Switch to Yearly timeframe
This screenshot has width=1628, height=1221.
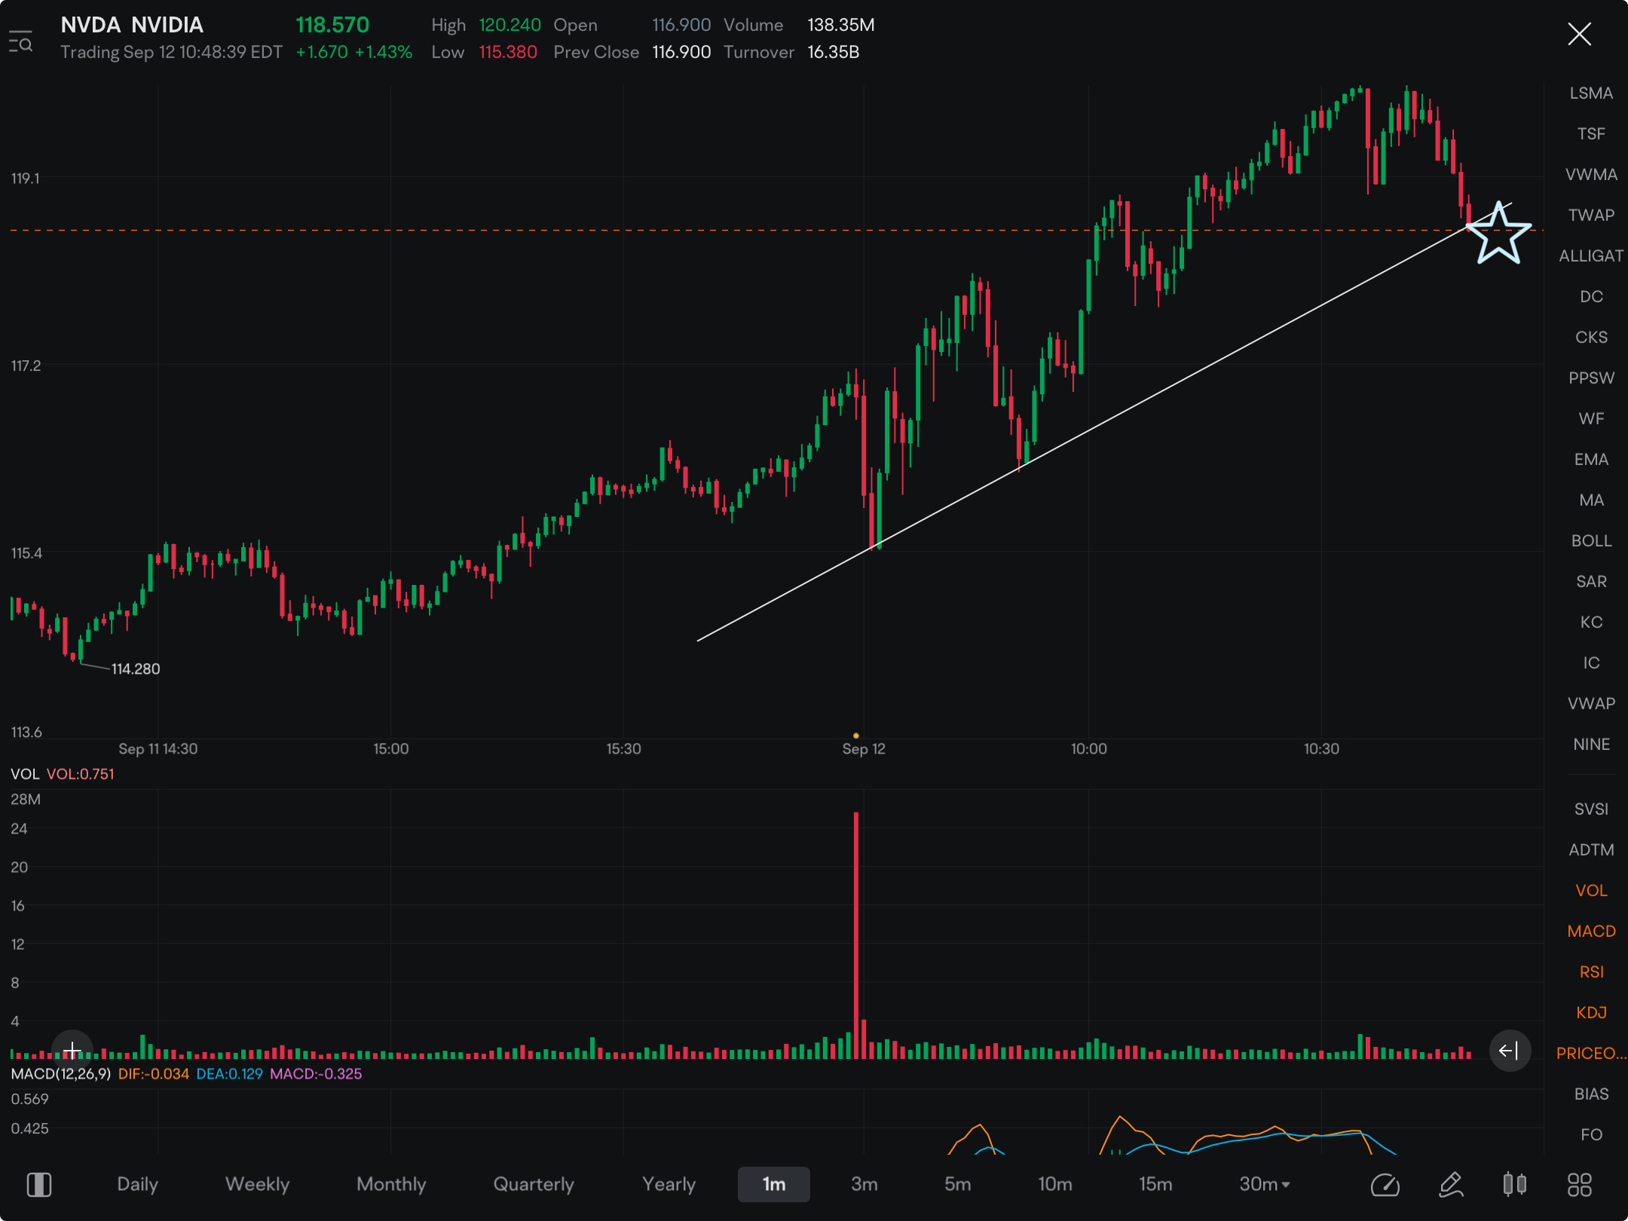tap(669, 1184)
